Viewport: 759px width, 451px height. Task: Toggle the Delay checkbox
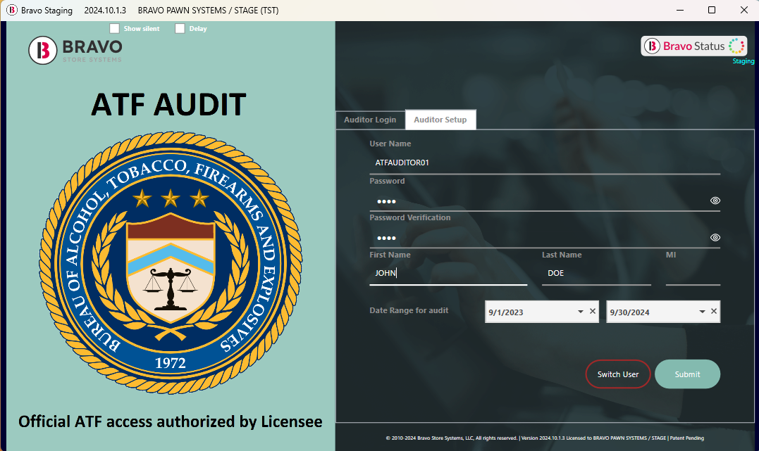pos(180,29)
